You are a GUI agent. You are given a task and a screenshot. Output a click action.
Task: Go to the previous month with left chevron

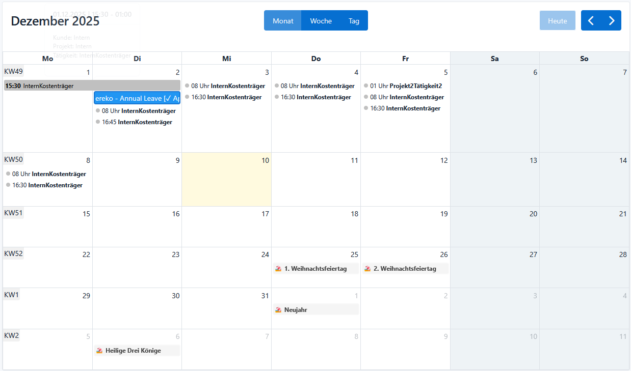click(x=591, y=21)
